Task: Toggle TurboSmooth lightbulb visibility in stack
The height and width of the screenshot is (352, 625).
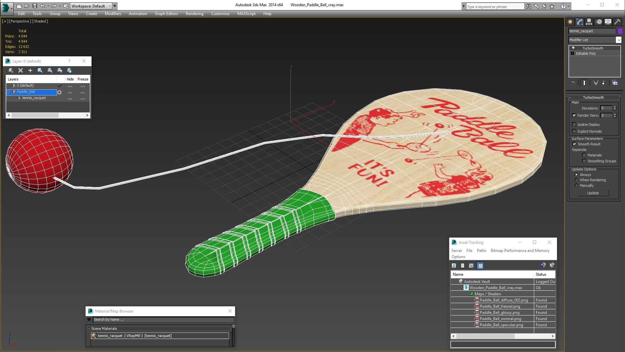Action: tap(573, 48)
